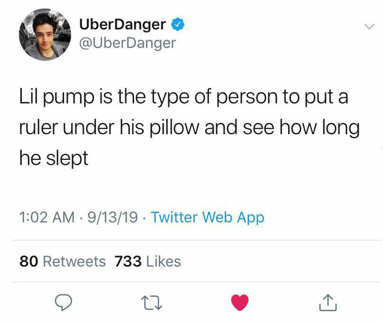383x322 pixels.
Task: Unlike the tweet via red heart
Action: [x=240, y=302]
